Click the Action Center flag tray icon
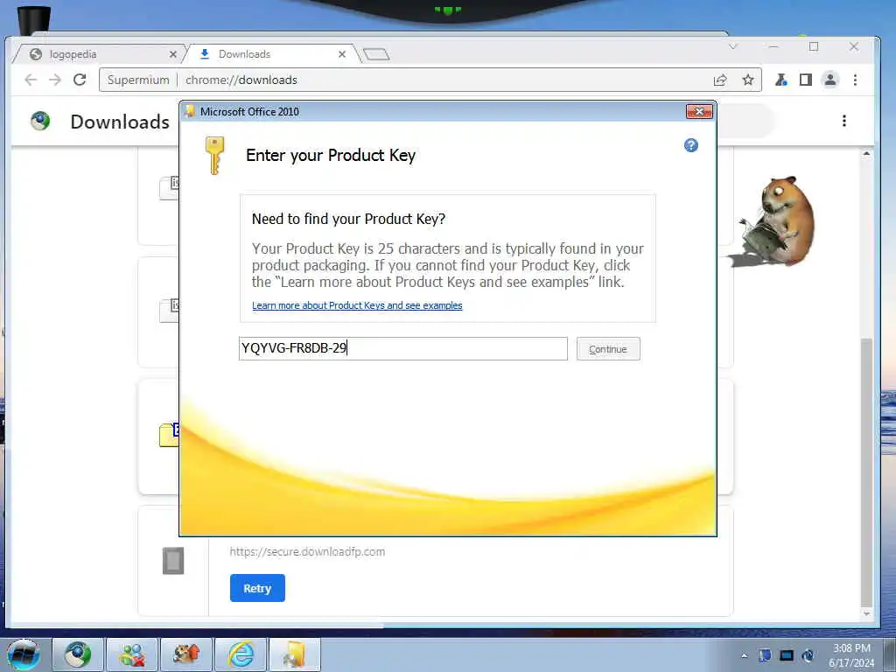The image size is (896, 672). tap(765, 655)
